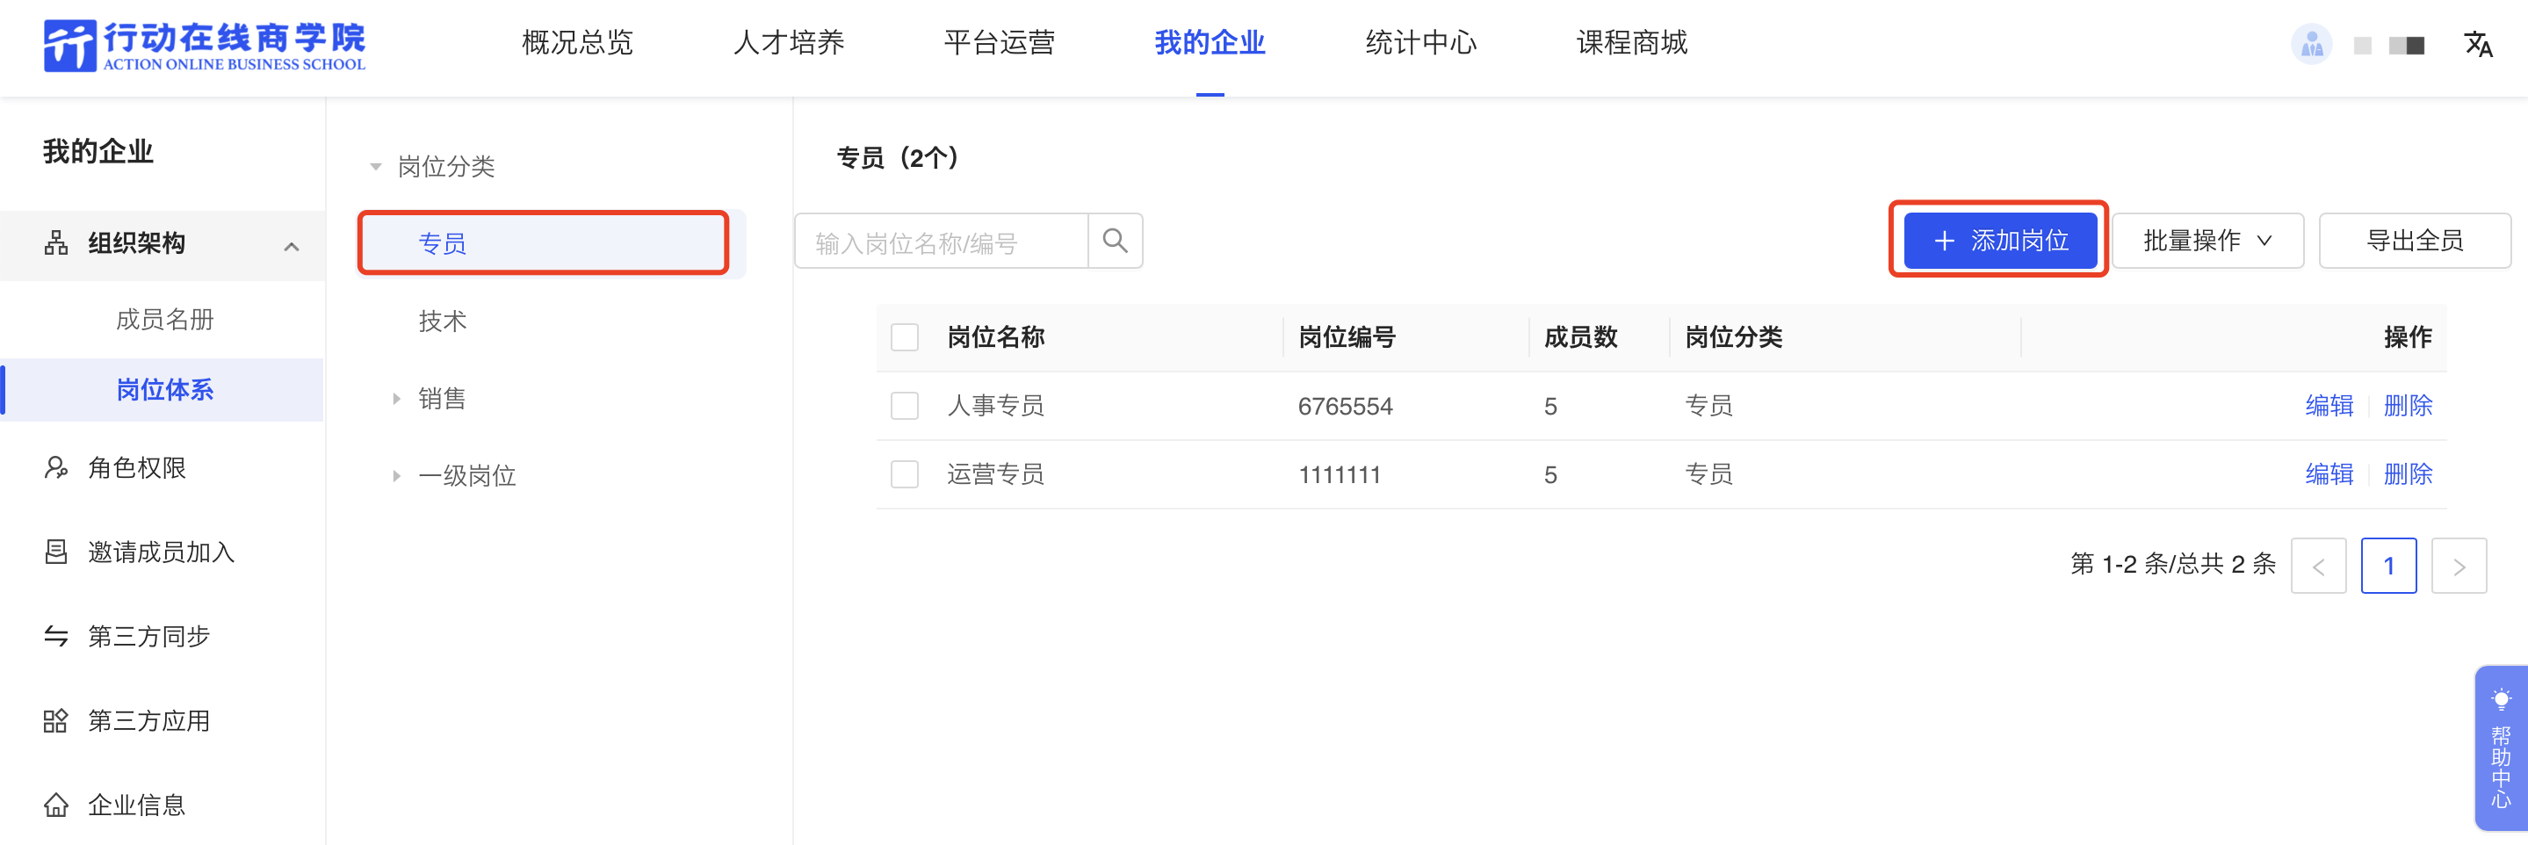Select the 销售 category in tree
2528x845 pixels.
443,399
